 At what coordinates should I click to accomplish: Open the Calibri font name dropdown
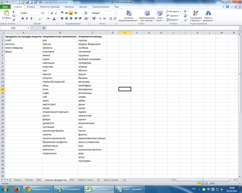tap(40, 13)
